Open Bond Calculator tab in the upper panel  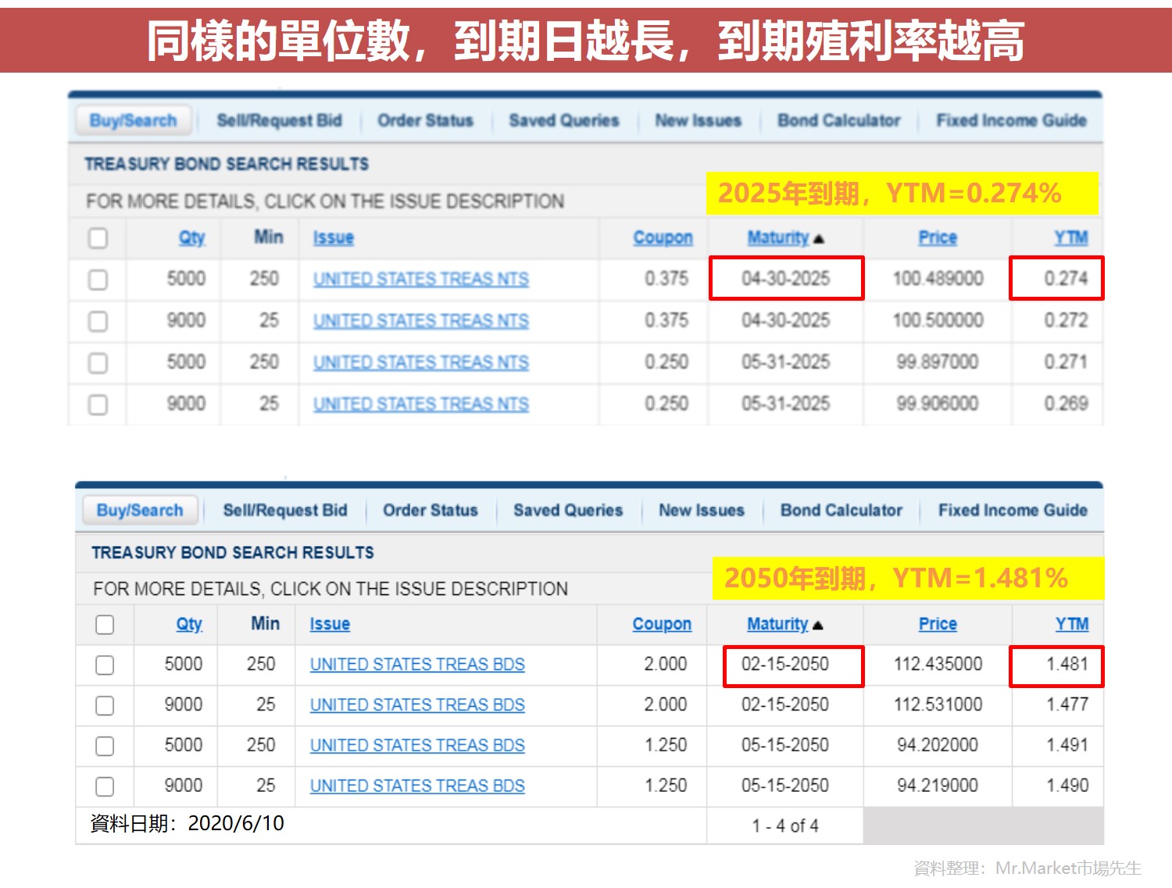[x=839, y=120]
